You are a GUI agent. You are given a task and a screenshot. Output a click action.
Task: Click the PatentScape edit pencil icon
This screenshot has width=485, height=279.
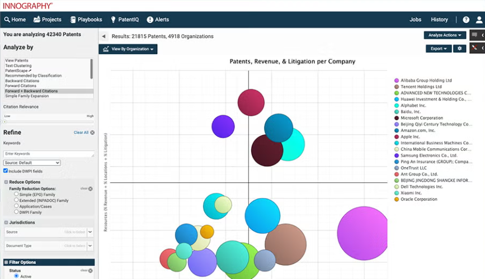tap(30, 70)
